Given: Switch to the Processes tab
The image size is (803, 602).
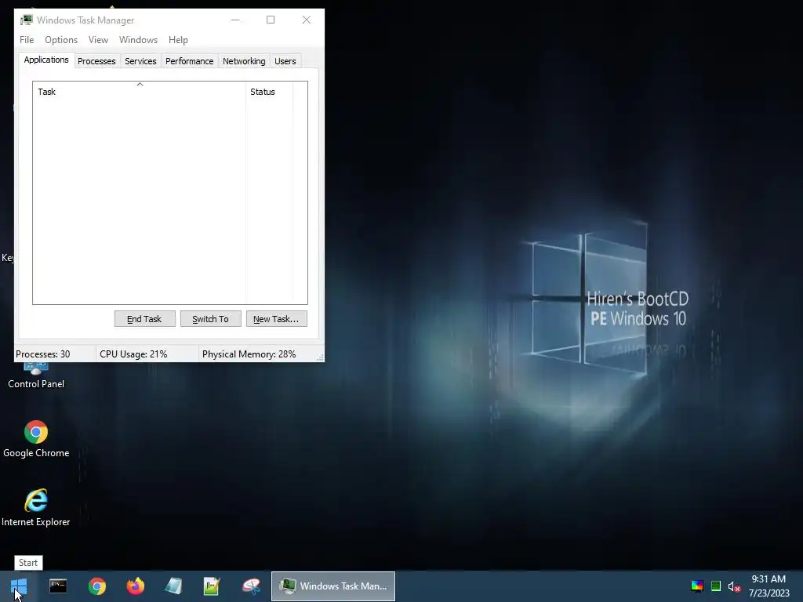Looking at the screenshot, I should click(x=96, y=61).
